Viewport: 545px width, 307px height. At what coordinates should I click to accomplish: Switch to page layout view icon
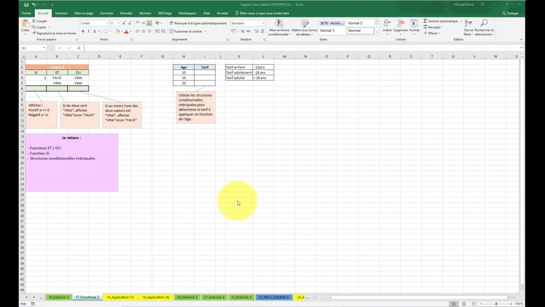click(x=464, y=304)
